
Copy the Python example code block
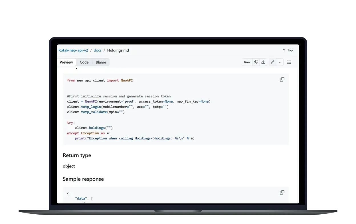[x=282, y=79]
